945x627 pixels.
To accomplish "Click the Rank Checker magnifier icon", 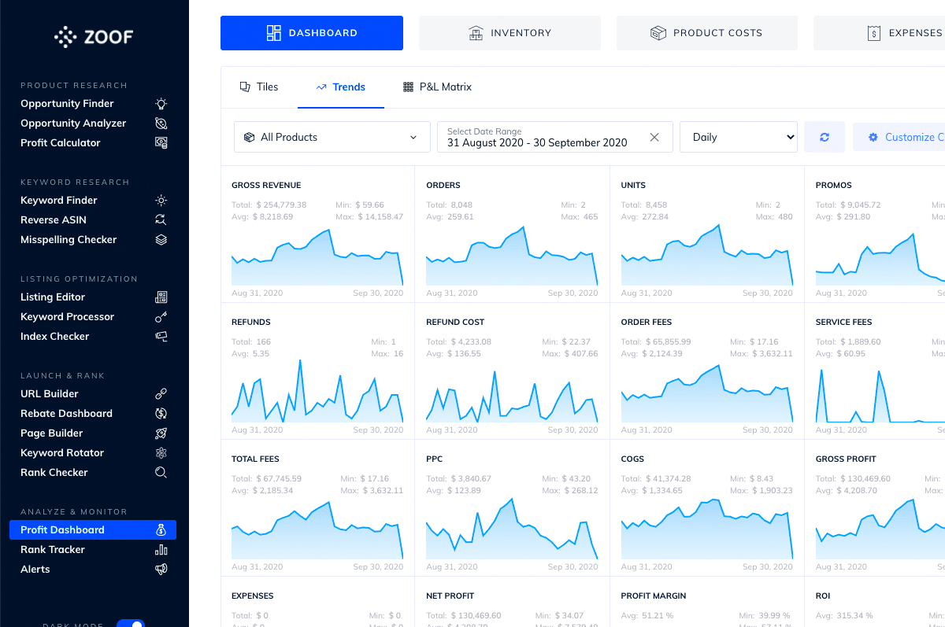I will click(161, 473).
